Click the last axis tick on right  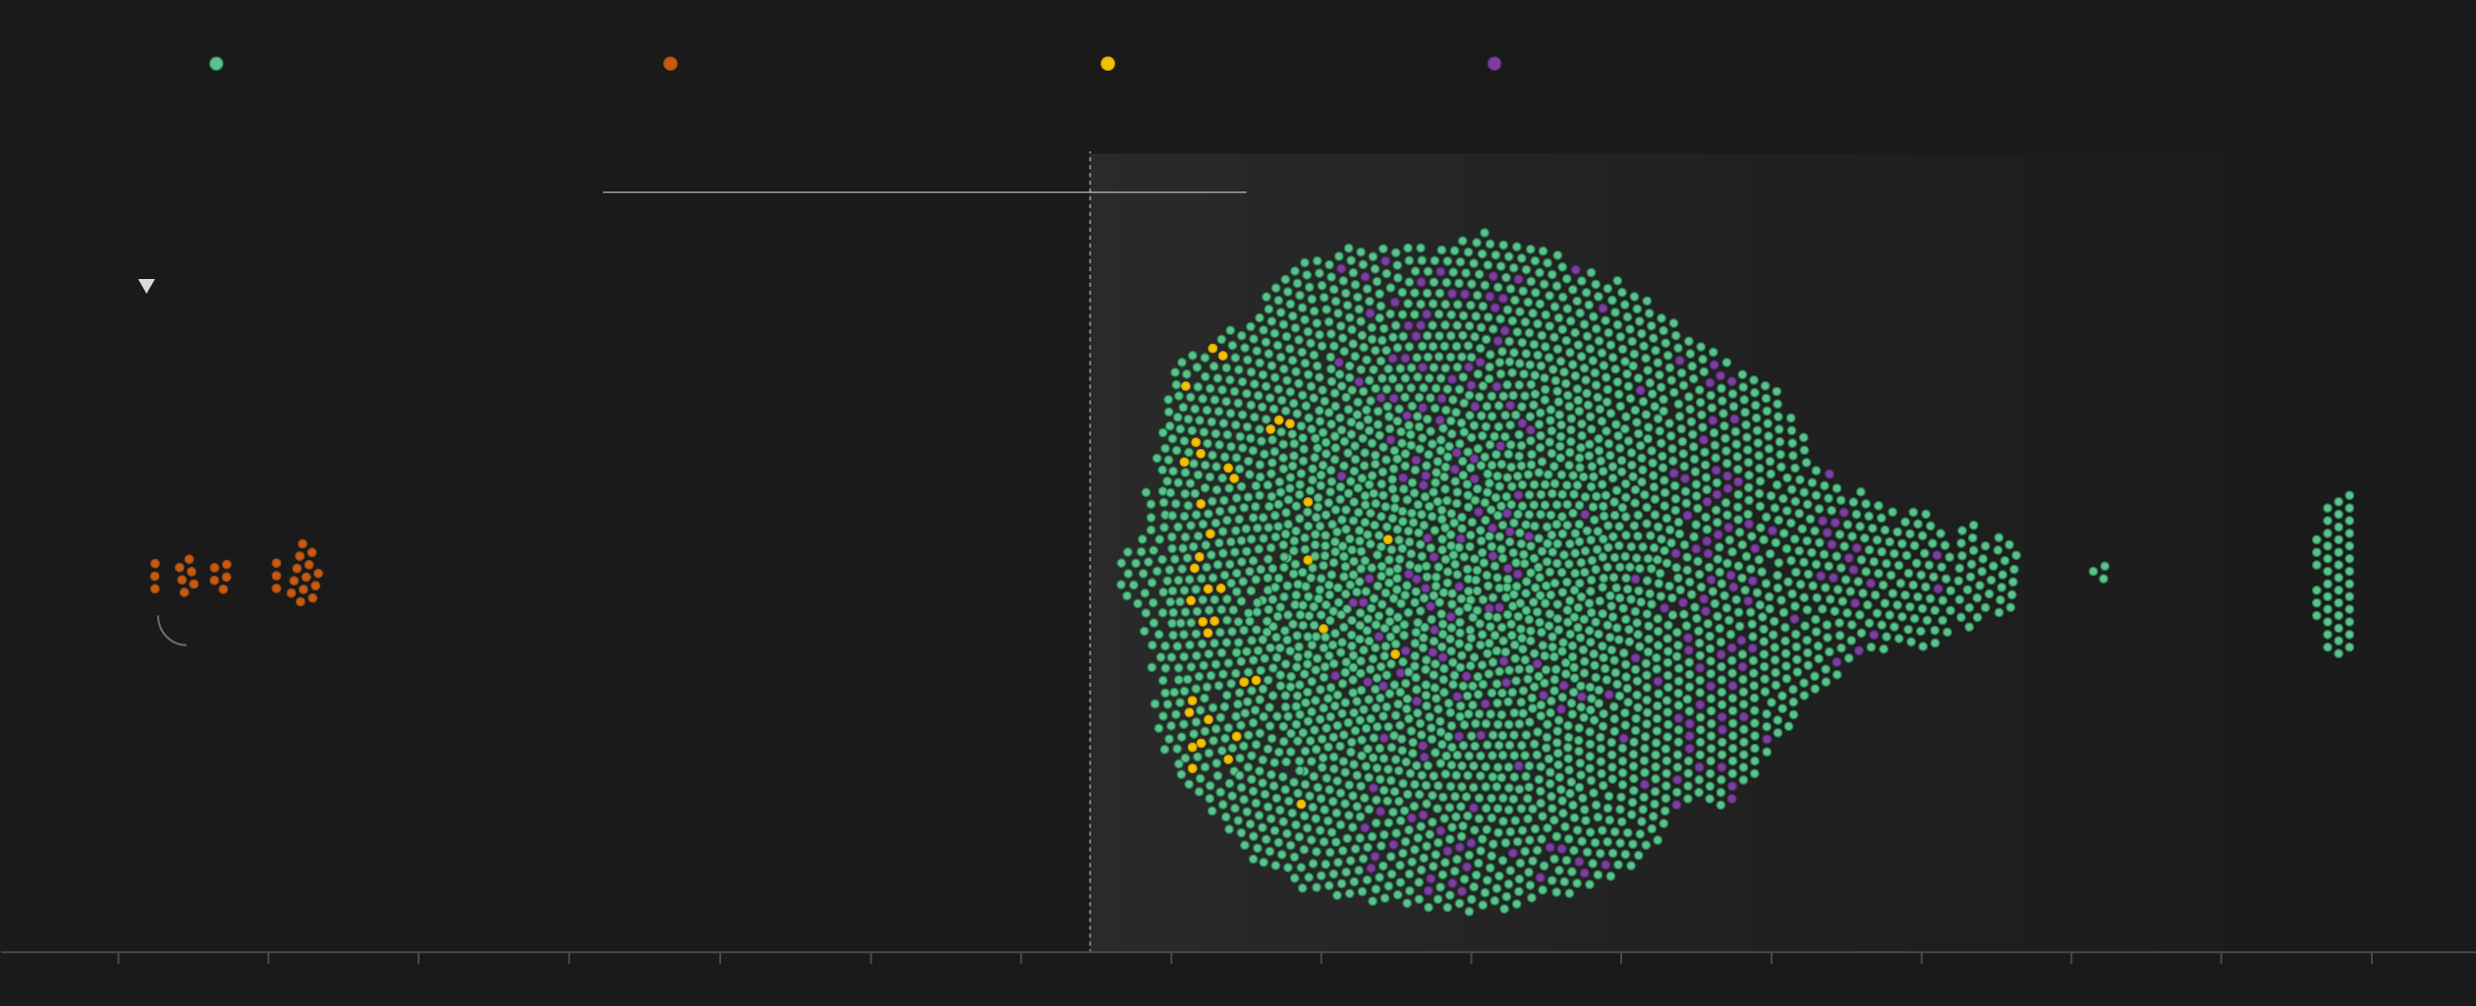(x=2372, y=958)
